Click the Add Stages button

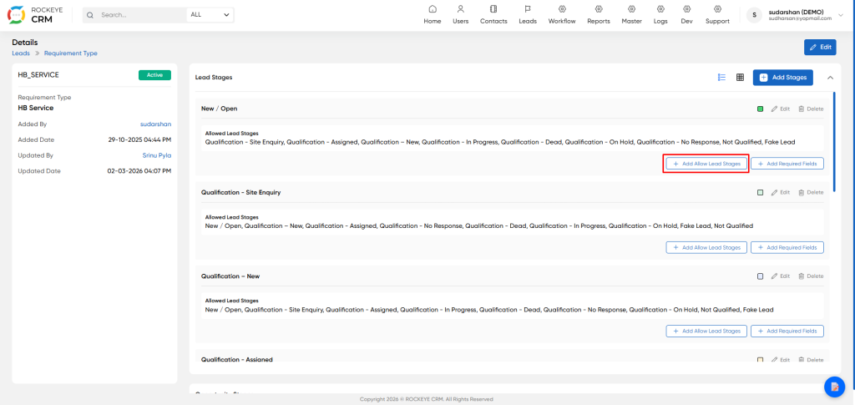782,78
